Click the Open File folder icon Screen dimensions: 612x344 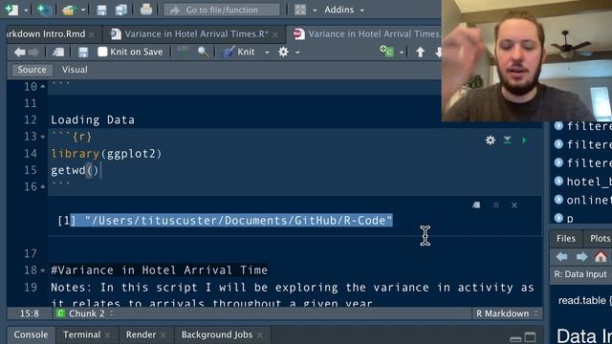(69, 10)
